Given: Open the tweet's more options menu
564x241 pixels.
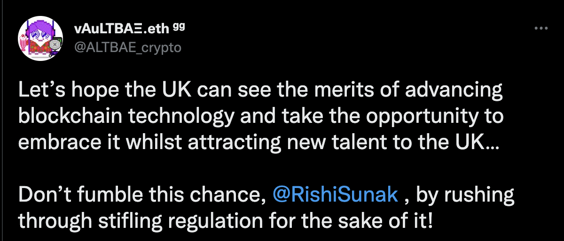Looking at the screenshot, I should tap(541, 29).
